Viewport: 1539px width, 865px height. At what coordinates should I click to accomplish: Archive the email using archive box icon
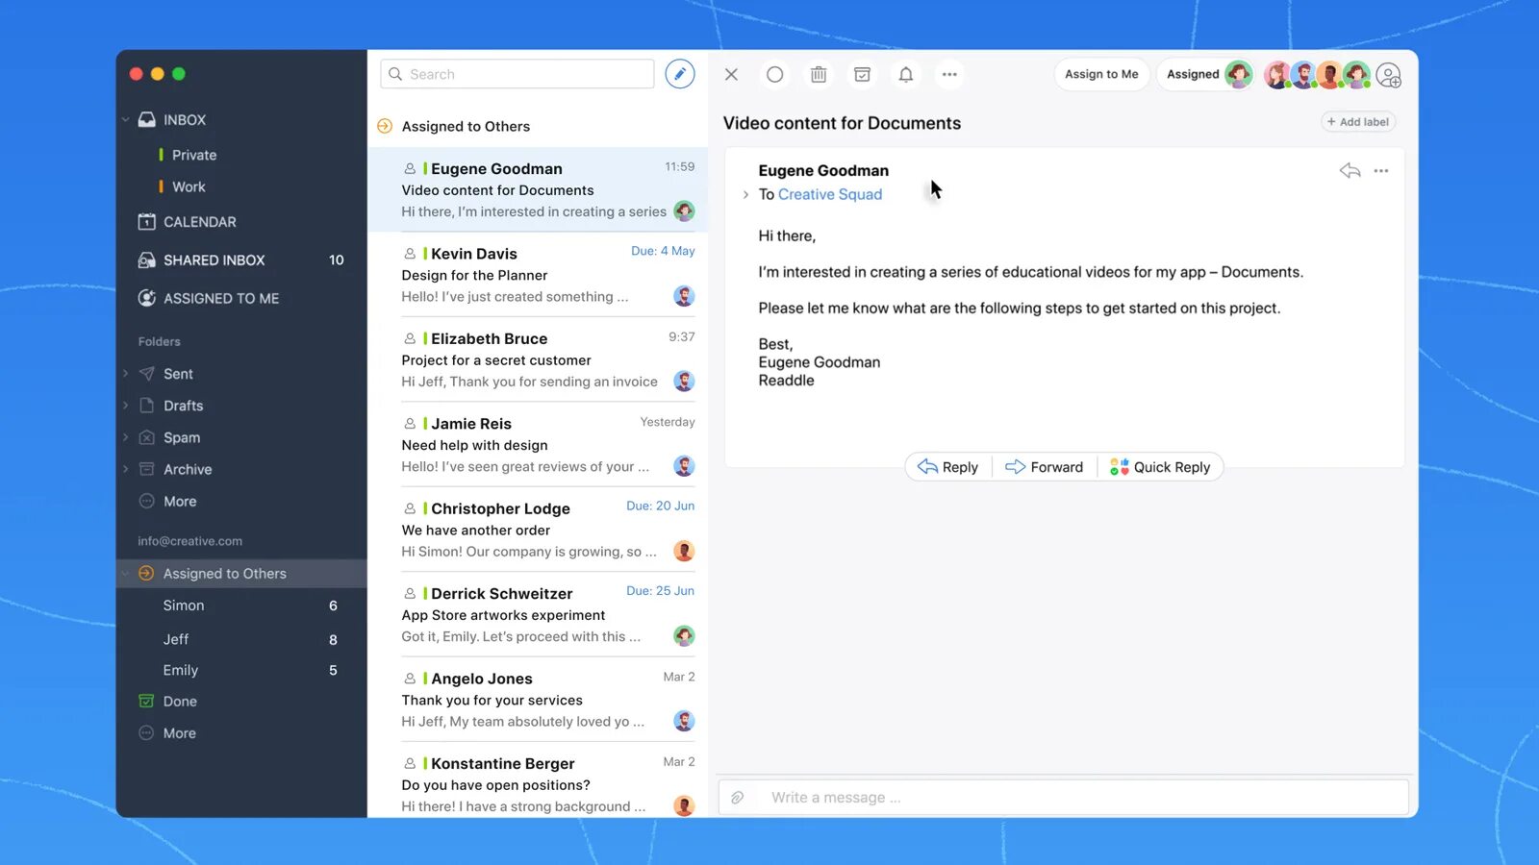[863, 74]
